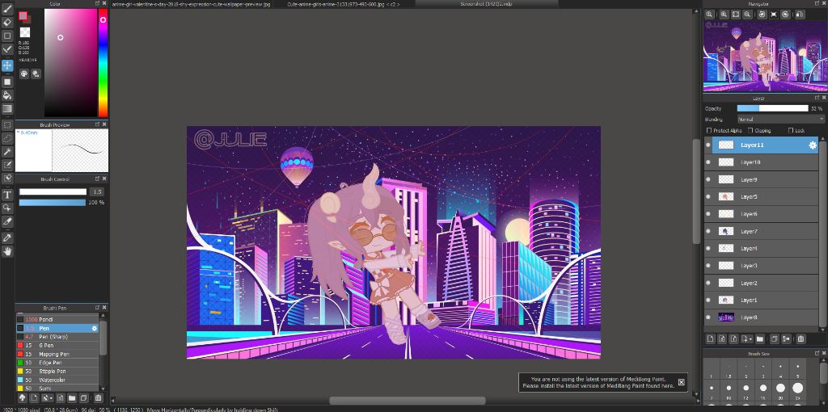Toggle visibility of Layer10
The width and height of the screenshot is (828, 412).
coord(708,162)
